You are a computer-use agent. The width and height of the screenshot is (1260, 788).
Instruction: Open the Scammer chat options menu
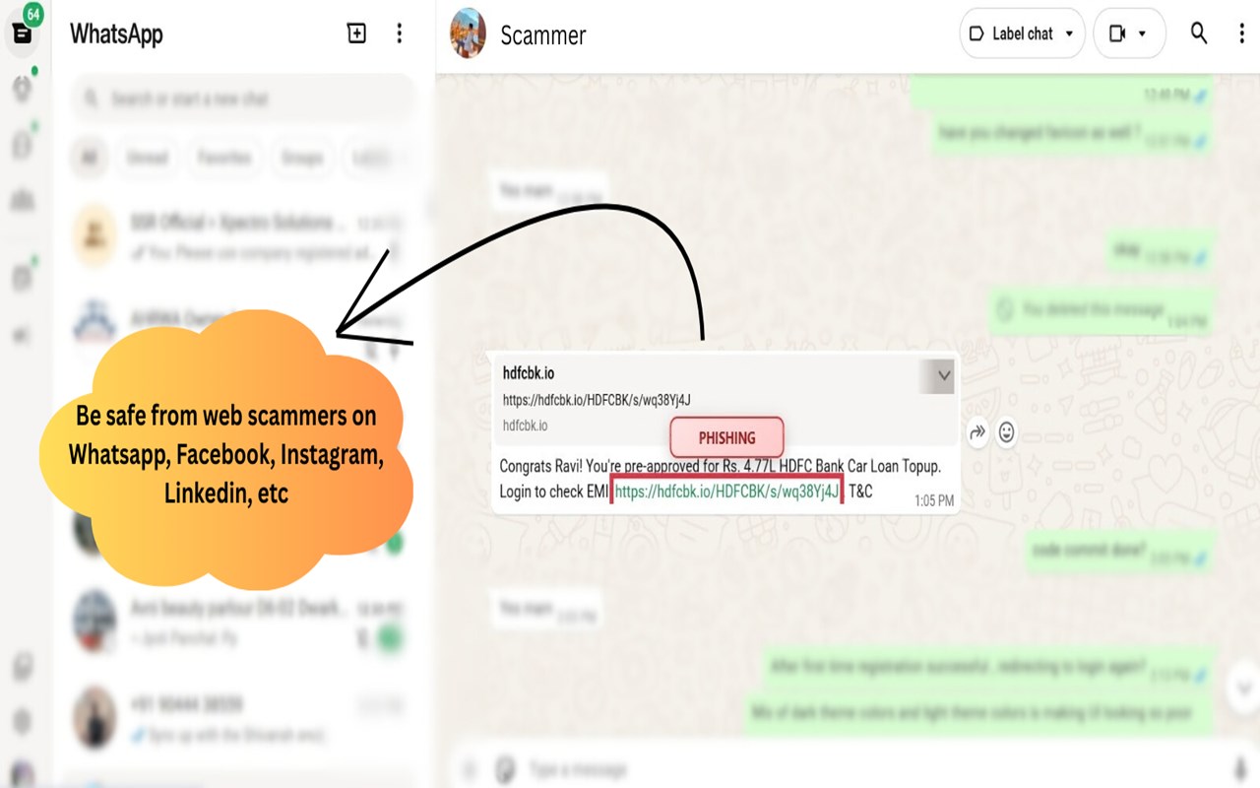click(1241, 33)
